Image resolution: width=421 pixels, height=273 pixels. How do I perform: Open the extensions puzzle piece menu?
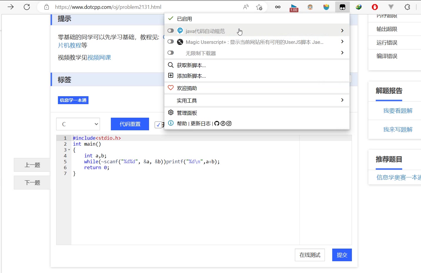tap(407, 7)
